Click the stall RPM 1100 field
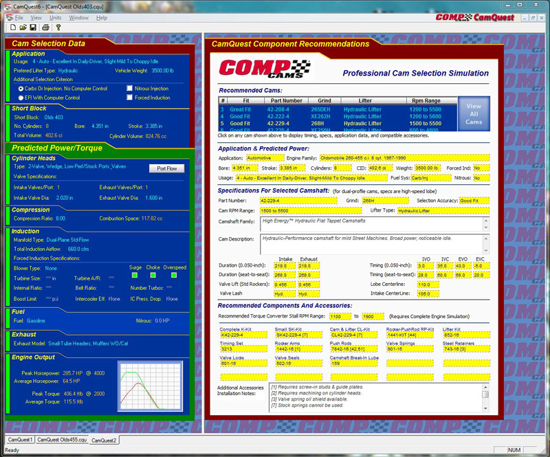Screen dimensions: 550x457 coord(340,316)
